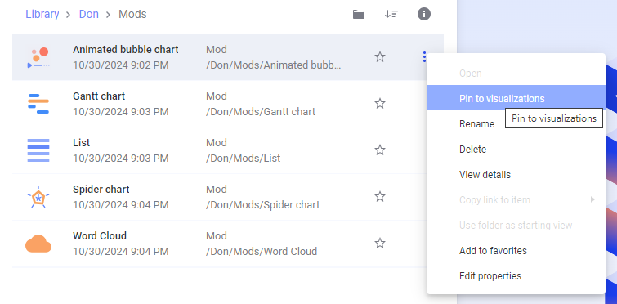The height and width of the screenshot is (304, 617).
Task: Click the Word Cloud mod icon
Action: point(38,244)
